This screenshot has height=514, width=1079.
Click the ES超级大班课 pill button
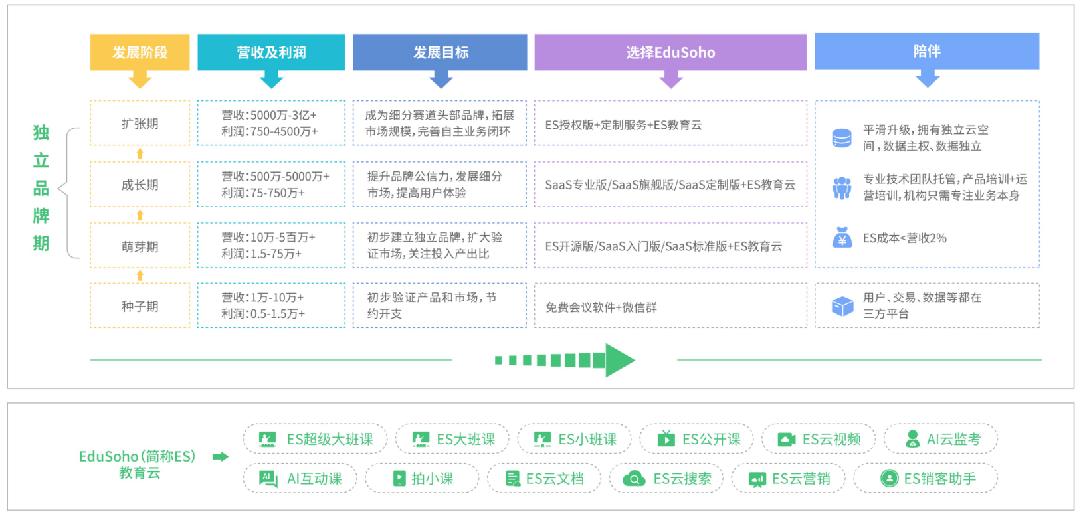(316, 439)
